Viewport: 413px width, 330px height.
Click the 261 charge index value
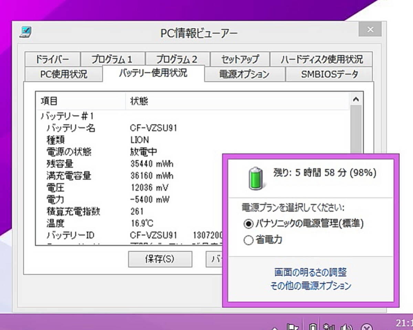(x=137, y=211)
